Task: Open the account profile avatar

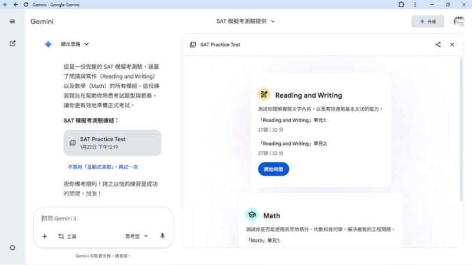Action: point(459,21)
